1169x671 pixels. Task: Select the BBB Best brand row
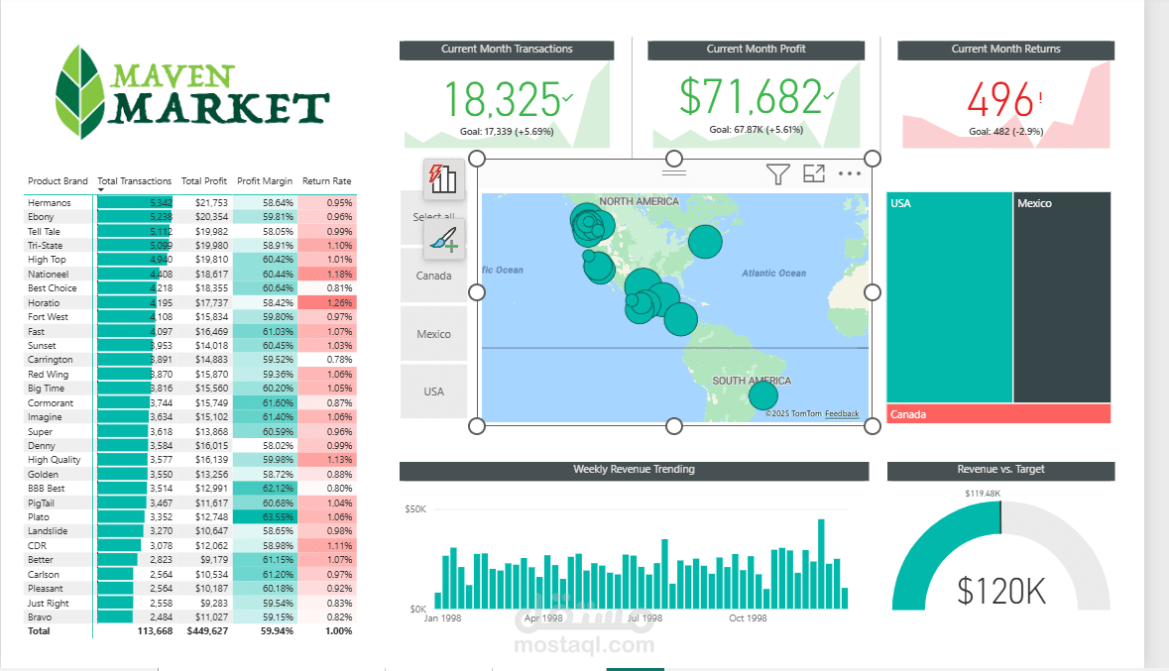190,489
